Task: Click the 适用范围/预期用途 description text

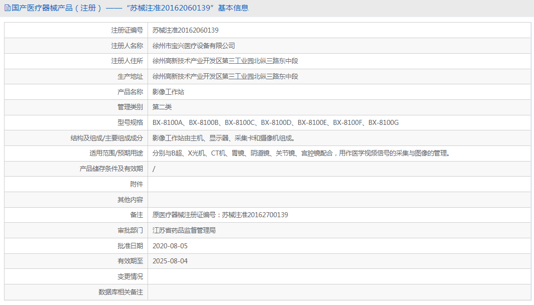Action: tap(301, 154)
